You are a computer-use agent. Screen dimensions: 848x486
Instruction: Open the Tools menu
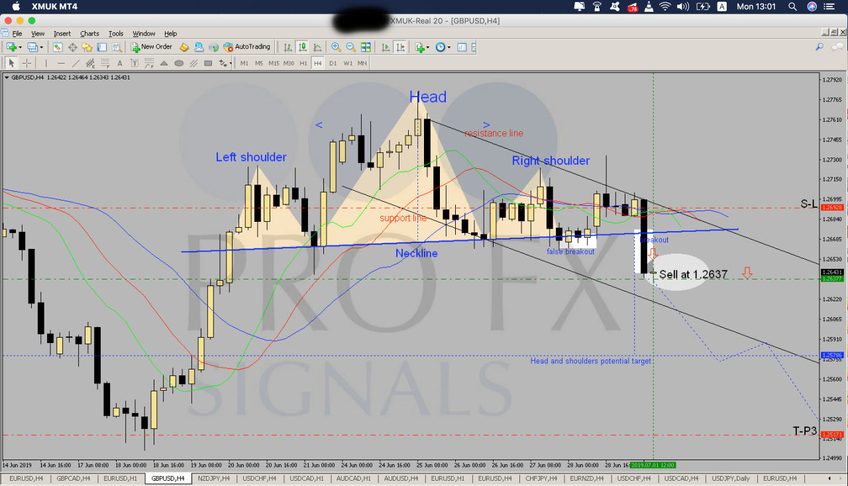click(116, 33)
